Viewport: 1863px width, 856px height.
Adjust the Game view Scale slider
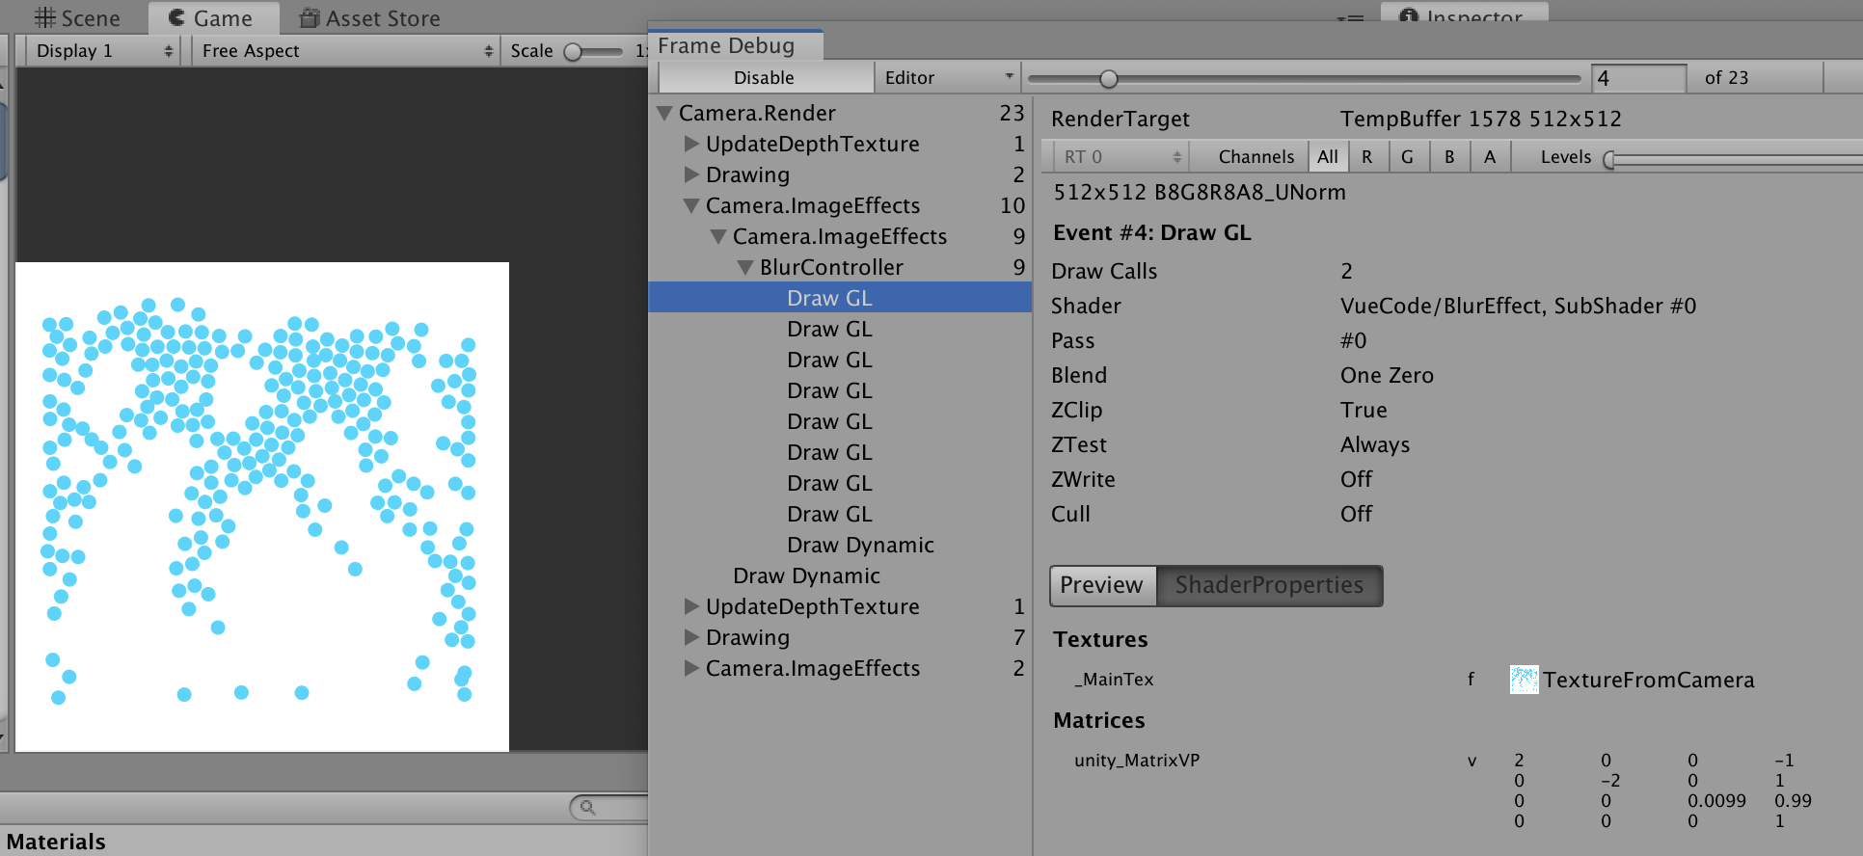tap(573, 52)
